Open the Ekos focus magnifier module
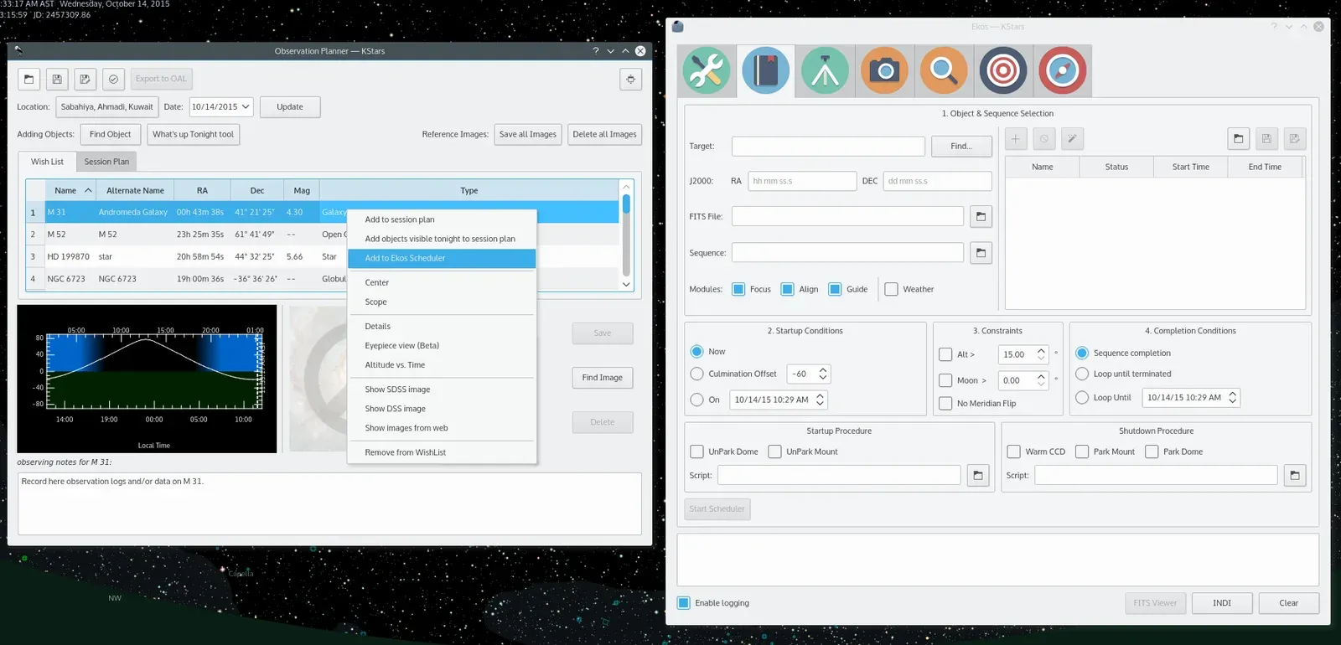Image resolution: width=1341 pixels, height=645 pixels. point(944,70)
